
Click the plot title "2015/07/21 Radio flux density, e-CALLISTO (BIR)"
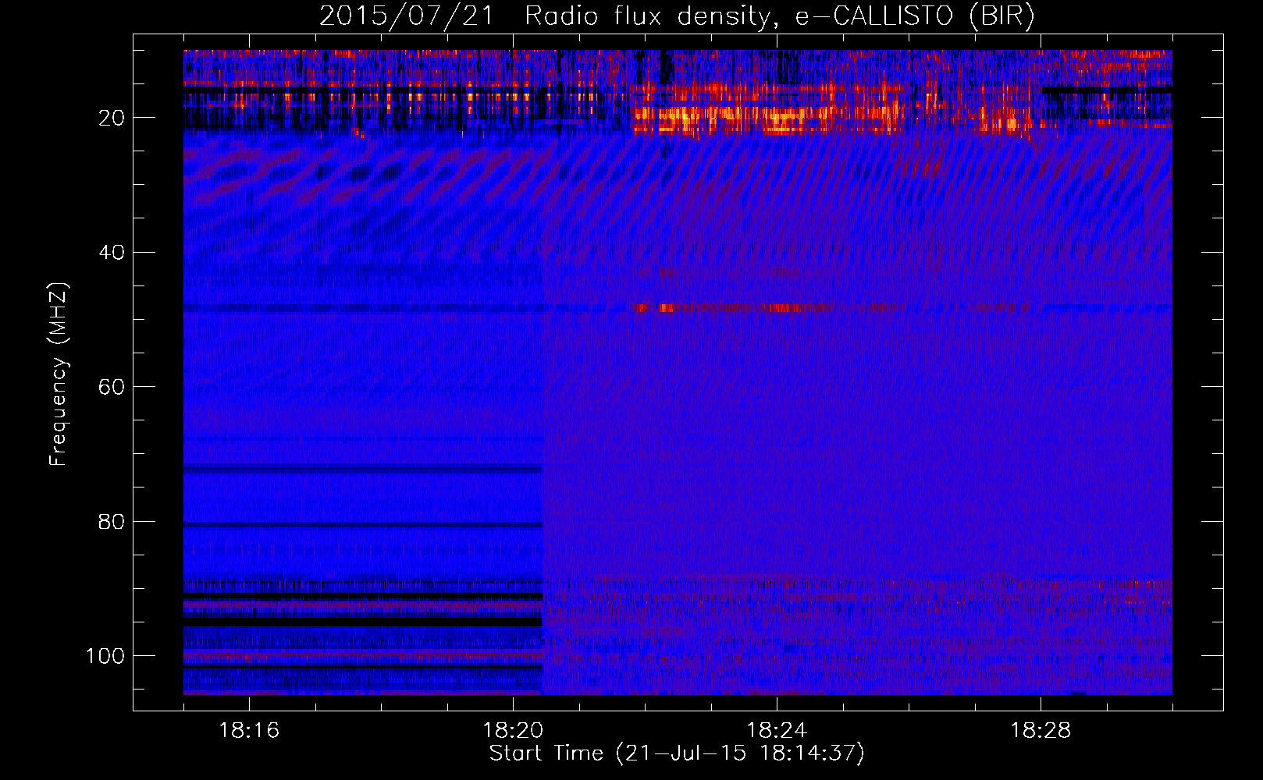click(677, 16)
